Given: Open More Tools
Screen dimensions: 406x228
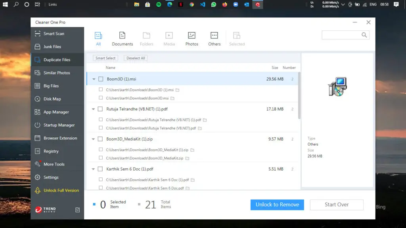Looking at the screenshot, I should (x=57, y=164).
